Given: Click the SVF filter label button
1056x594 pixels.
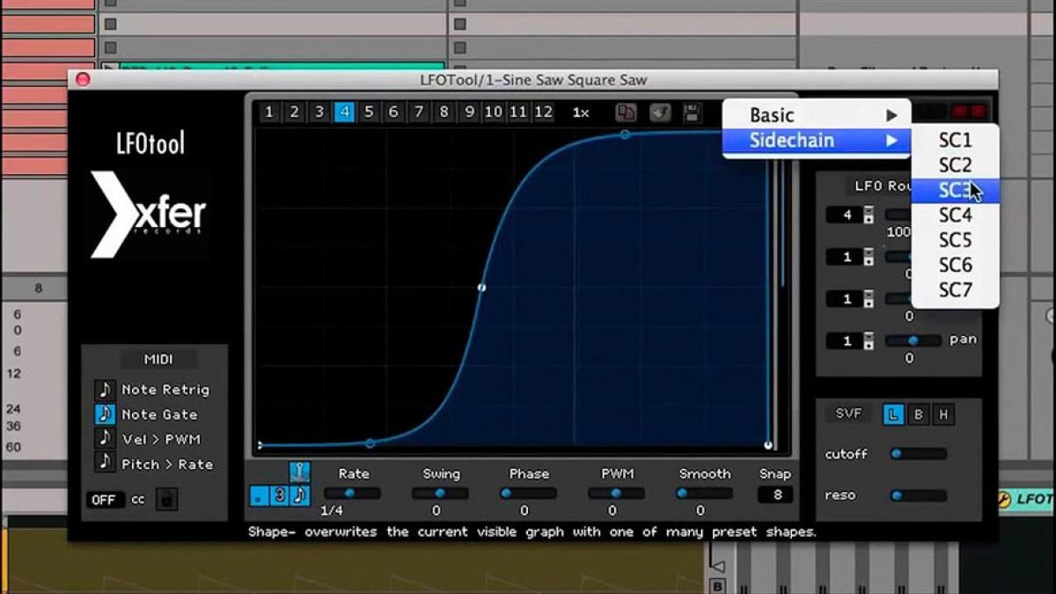Looking at the screenshot, I should coord(848,414).
